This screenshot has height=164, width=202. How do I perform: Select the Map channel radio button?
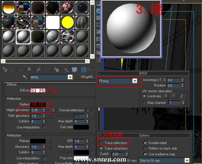point(144,103)
